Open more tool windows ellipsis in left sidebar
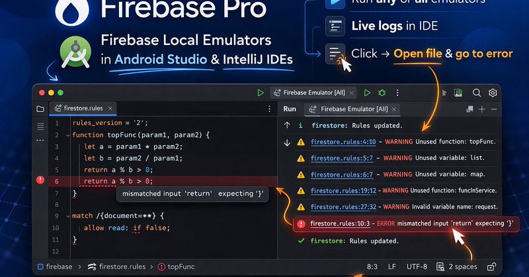 coord(40,140)
